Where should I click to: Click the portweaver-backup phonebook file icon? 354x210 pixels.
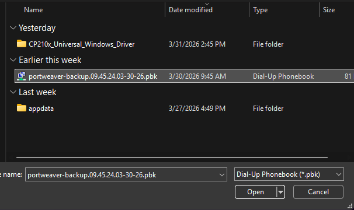click(22, 76)
